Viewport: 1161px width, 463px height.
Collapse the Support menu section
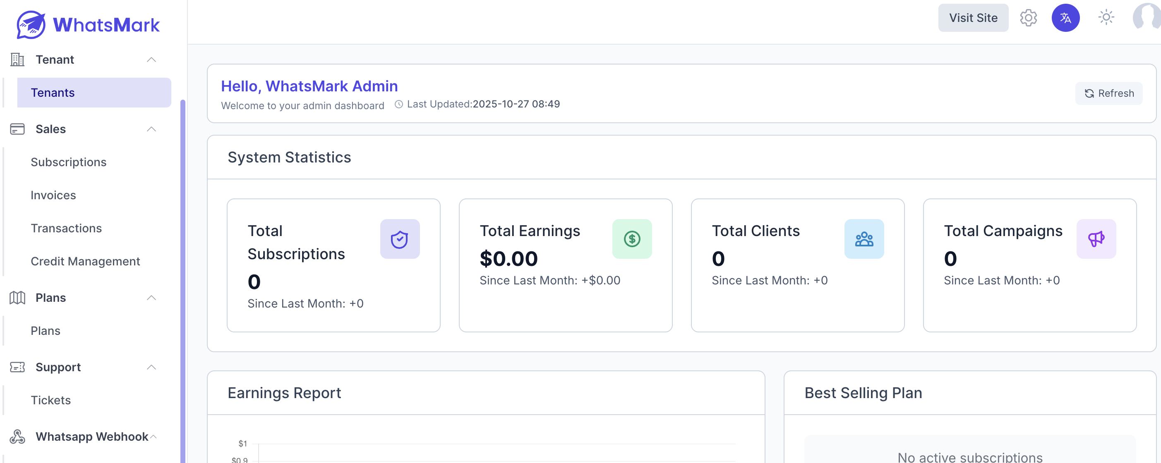pos(151,367)
